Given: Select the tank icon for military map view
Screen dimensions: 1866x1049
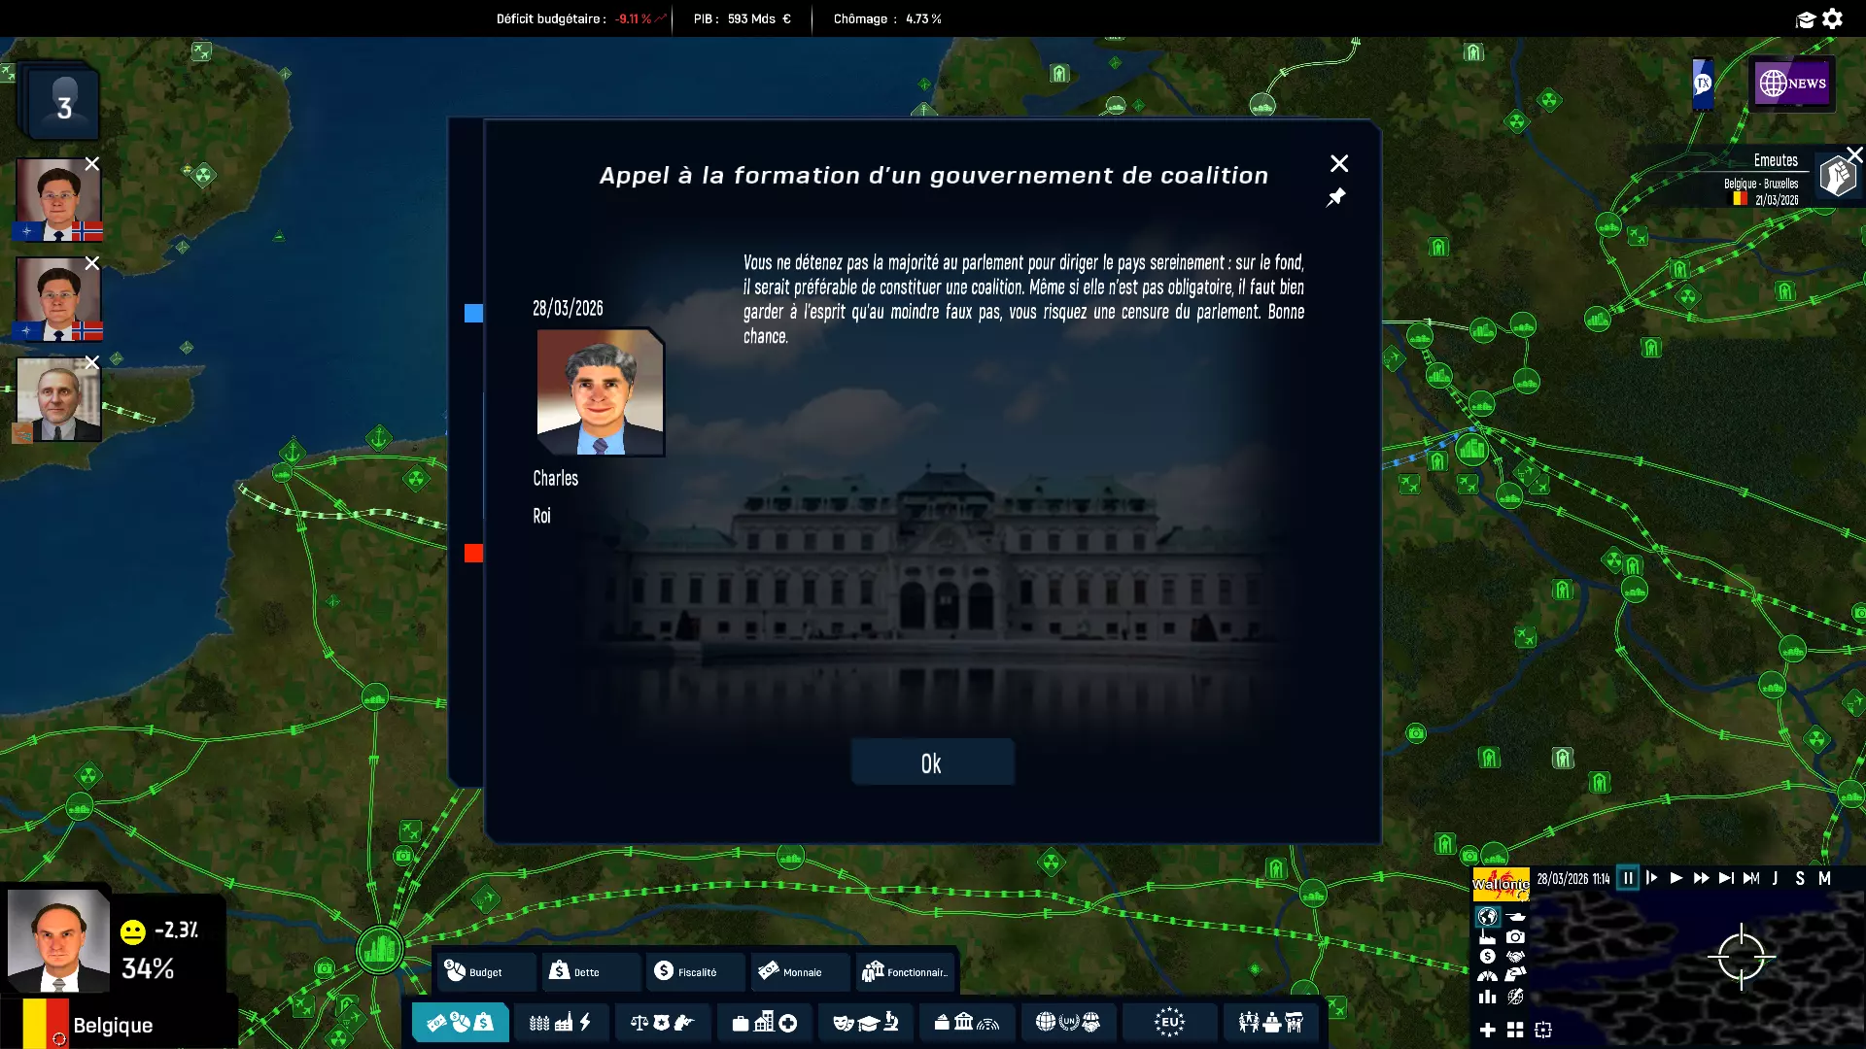Looking at the screenshot, I should click(x=1515, y=917).
